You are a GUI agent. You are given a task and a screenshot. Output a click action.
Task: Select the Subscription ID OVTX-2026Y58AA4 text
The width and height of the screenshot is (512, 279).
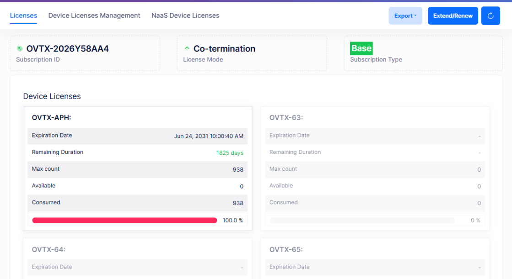coord(68,48)
